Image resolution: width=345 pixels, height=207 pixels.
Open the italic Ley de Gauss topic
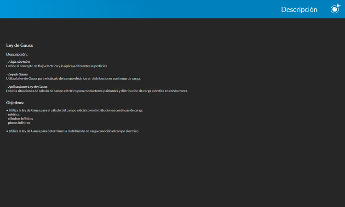pyautogui.click(x=17, y=74)
